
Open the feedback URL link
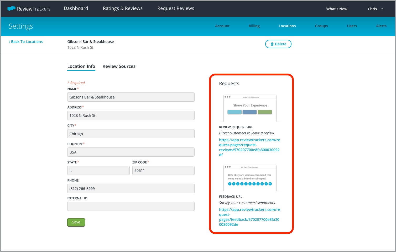click(249, 217)
